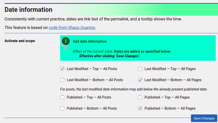218x123 pixels.
Task: Open the code from Shaun Quarton link
Action: coord(72,27)
